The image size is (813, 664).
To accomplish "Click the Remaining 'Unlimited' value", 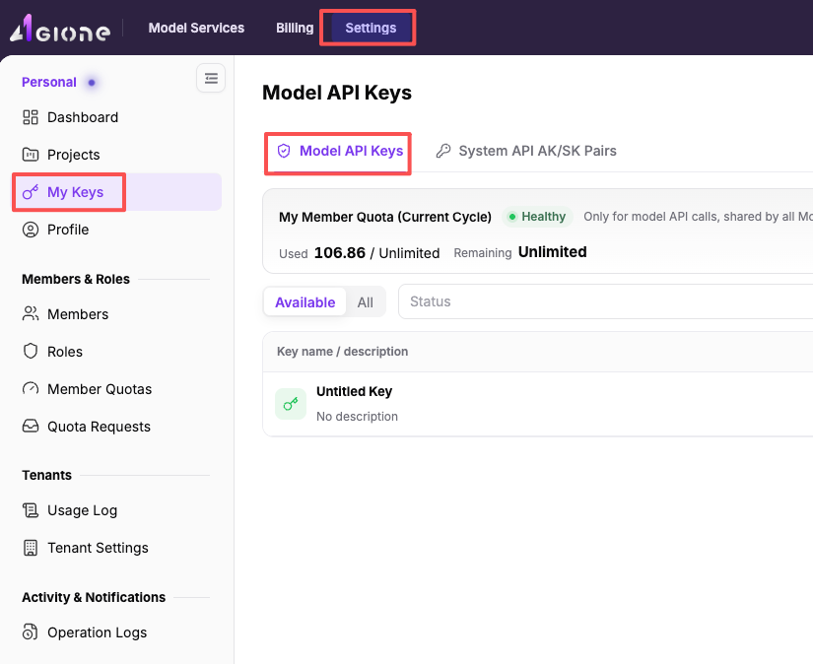I will tap(553, 252).
